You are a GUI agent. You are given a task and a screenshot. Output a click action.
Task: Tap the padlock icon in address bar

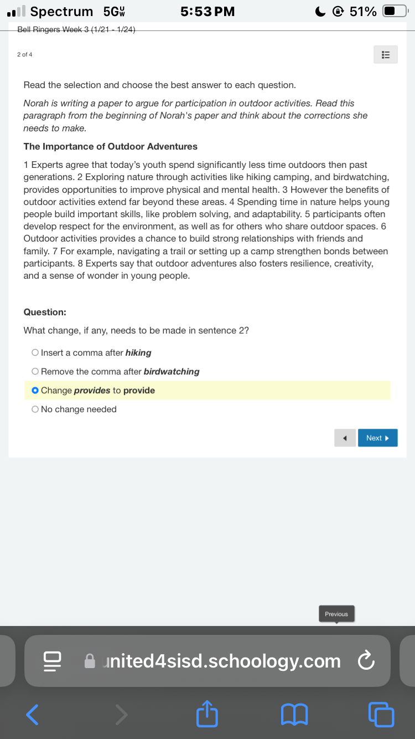pyautogui.click(x=90, y=661)
